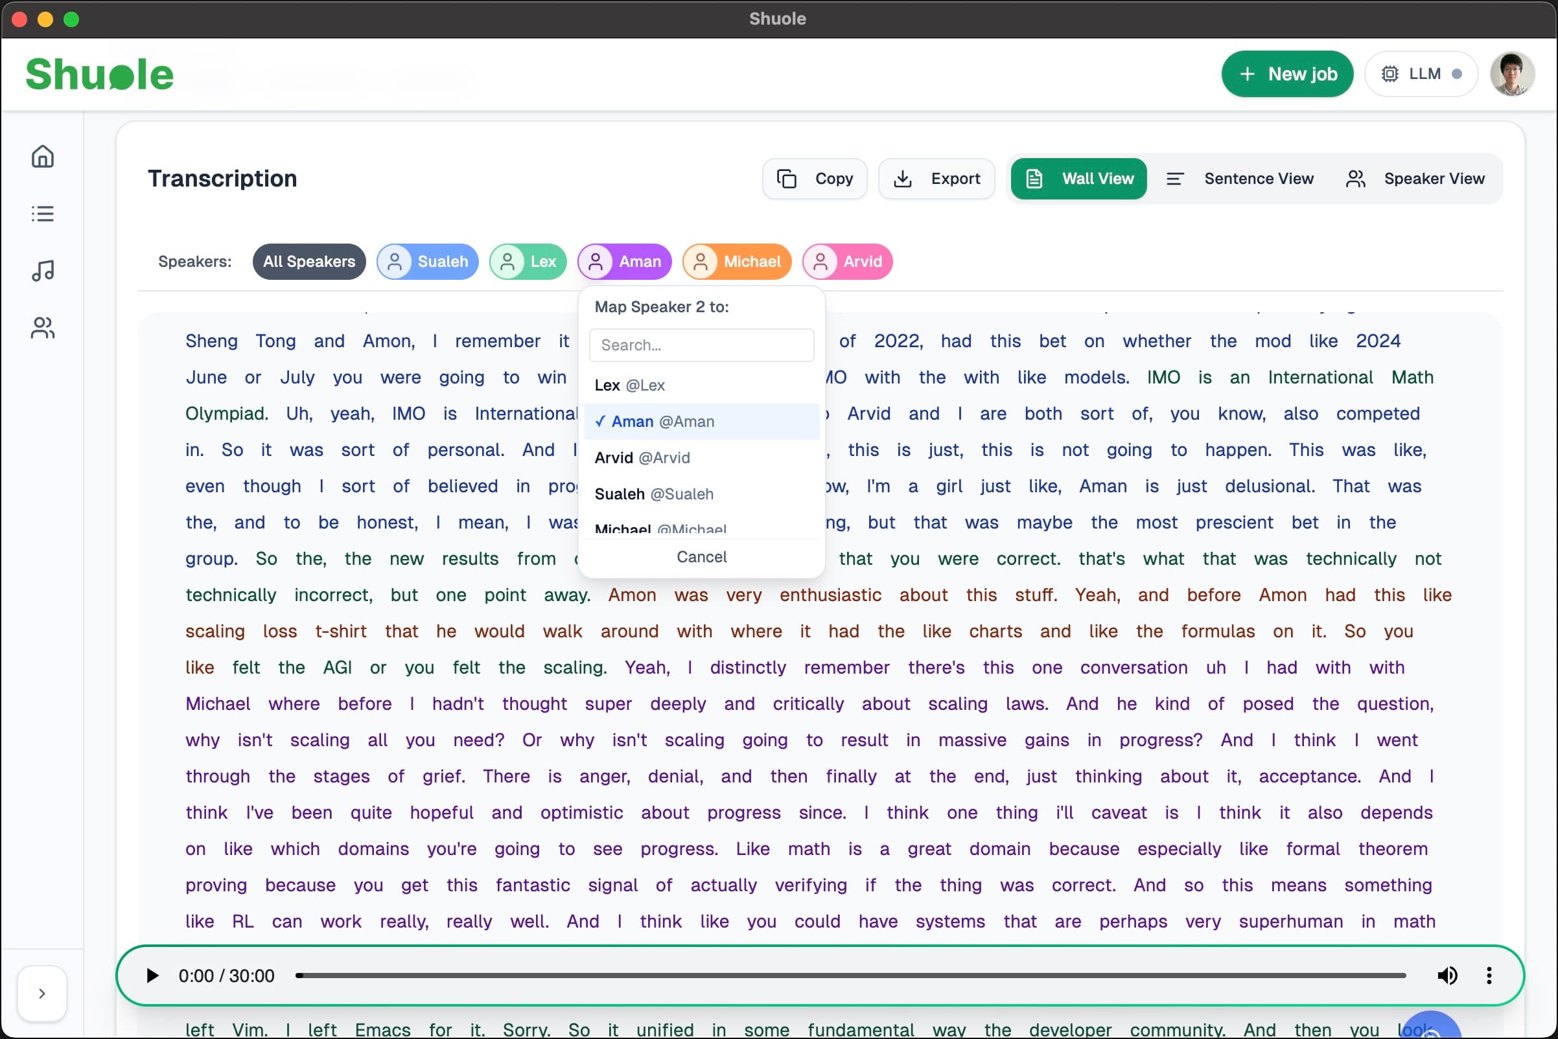Toggle the Michael speaker filter
Image resolution: width=1558 pixels, height=1039 pixels.
pyautogui.click(x=737, y=262)
